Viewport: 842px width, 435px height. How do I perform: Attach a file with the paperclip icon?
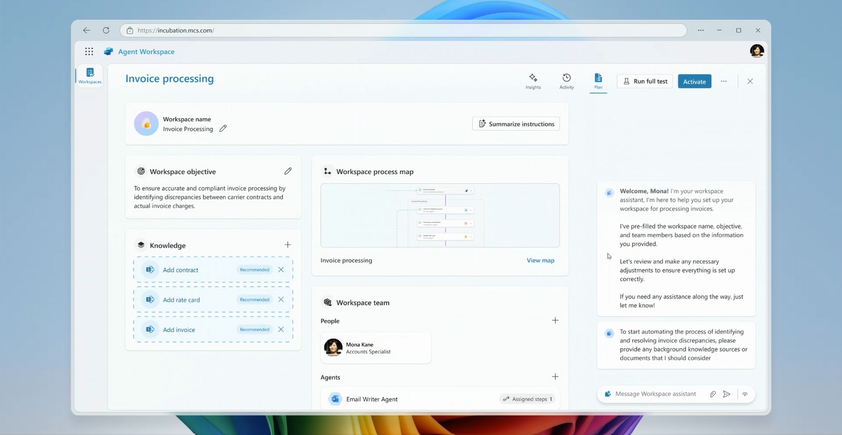tap(712, 394)
